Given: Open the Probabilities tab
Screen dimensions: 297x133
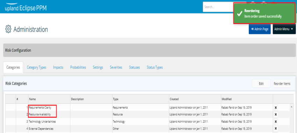Looking at the screenshot, I should 78,67.
